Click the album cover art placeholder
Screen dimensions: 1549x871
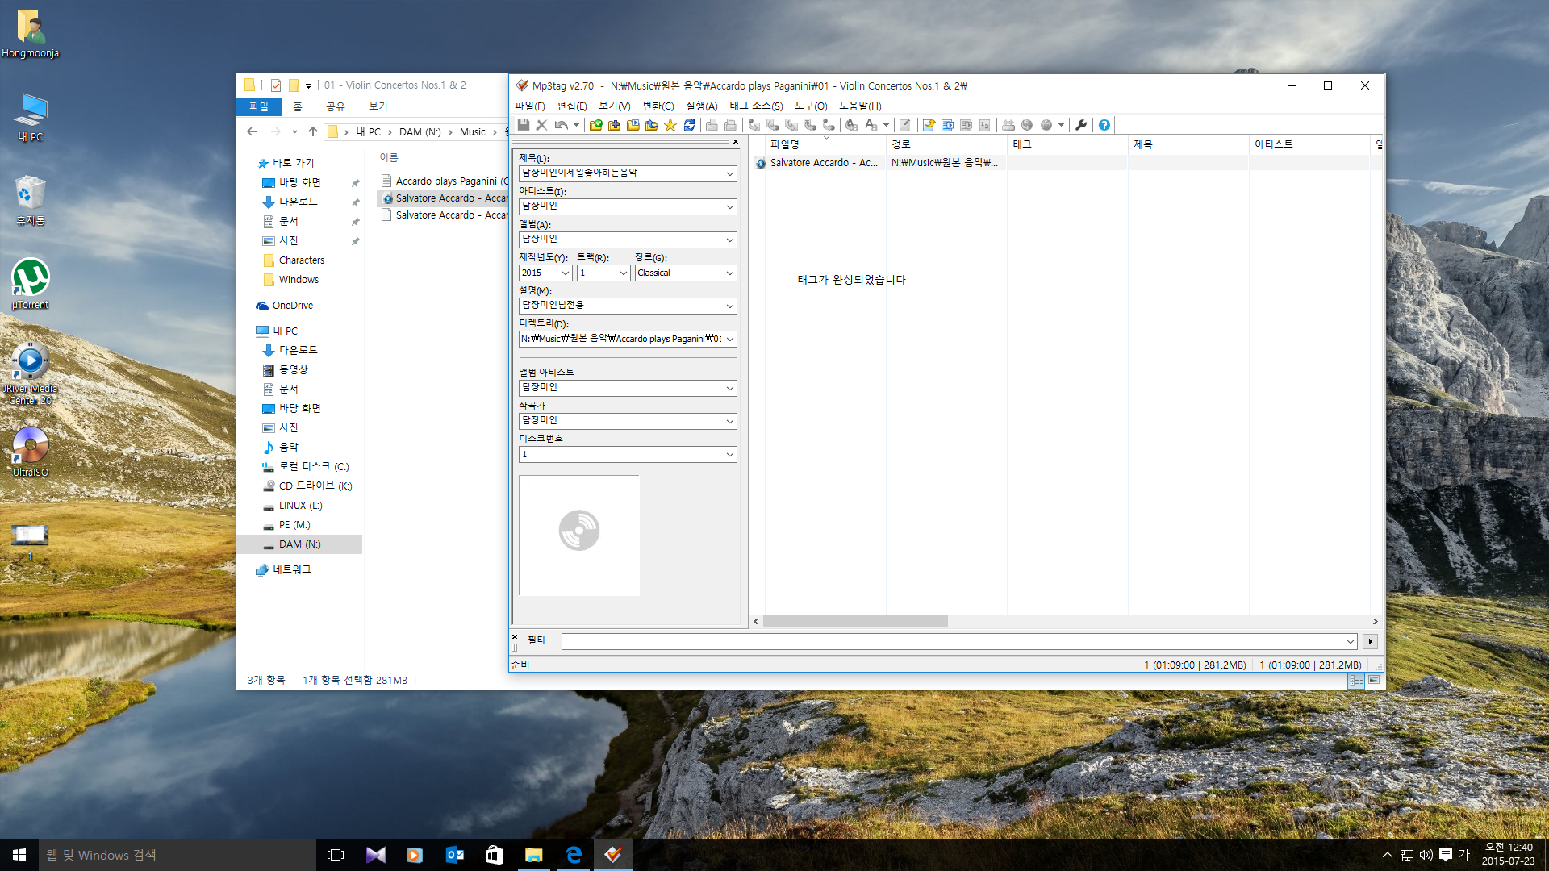[579, 536]
